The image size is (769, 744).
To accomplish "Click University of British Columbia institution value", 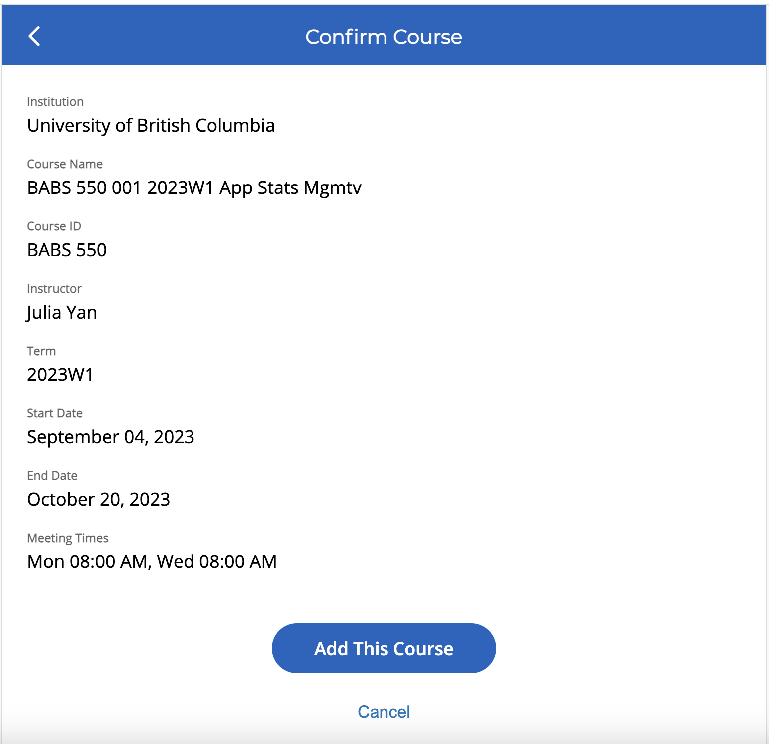I will pyautogui.click(x=151, y=125).
